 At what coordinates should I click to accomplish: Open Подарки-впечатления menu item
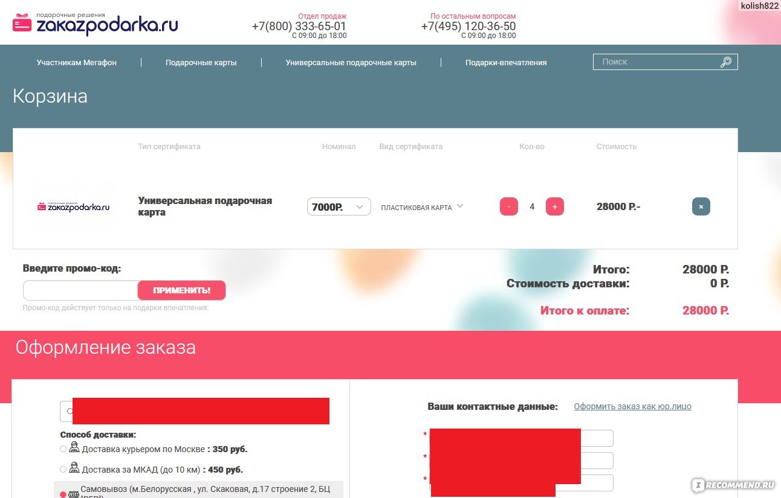point(506,62)
